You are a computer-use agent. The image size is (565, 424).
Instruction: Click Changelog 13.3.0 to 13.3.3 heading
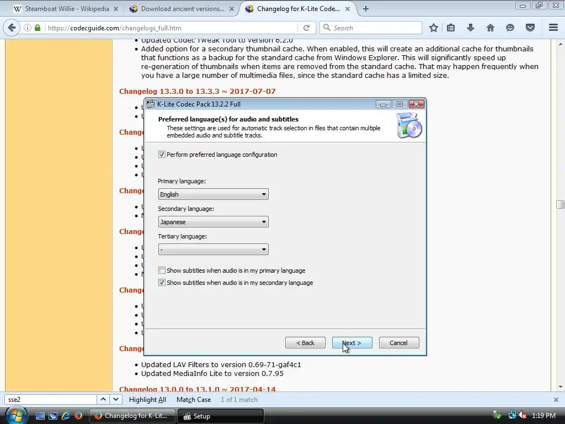pos(197,91)
